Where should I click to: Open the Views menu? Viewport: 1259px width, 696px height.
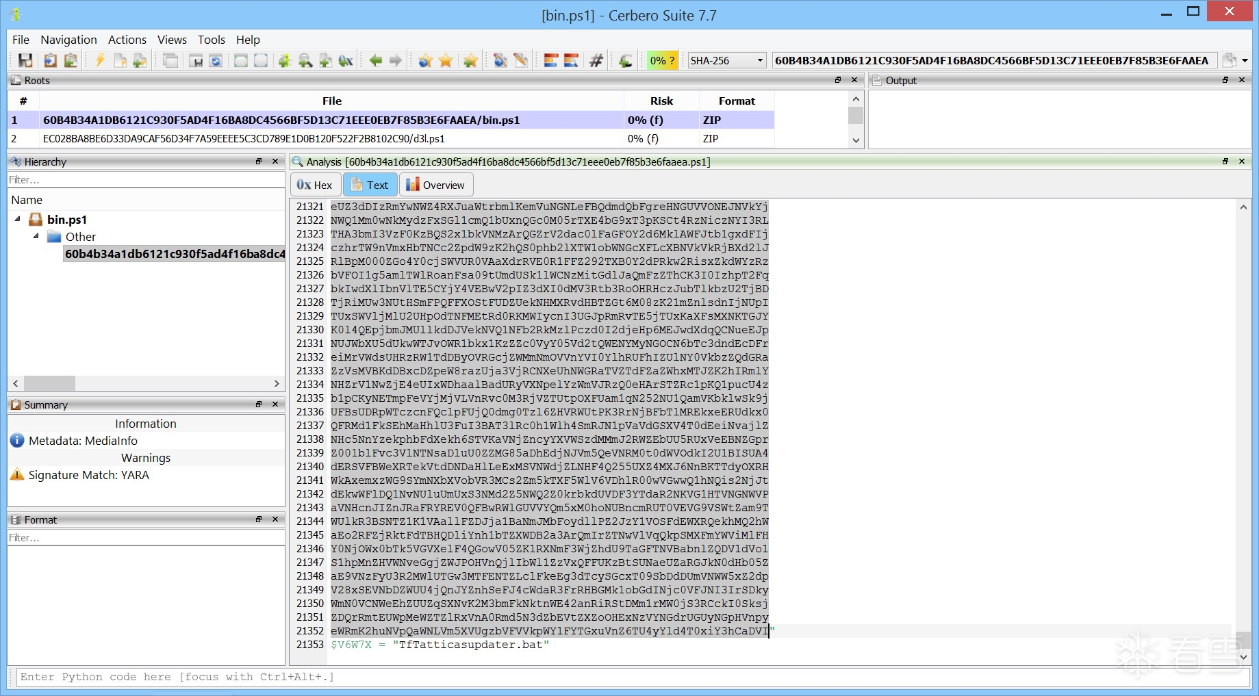172,40
